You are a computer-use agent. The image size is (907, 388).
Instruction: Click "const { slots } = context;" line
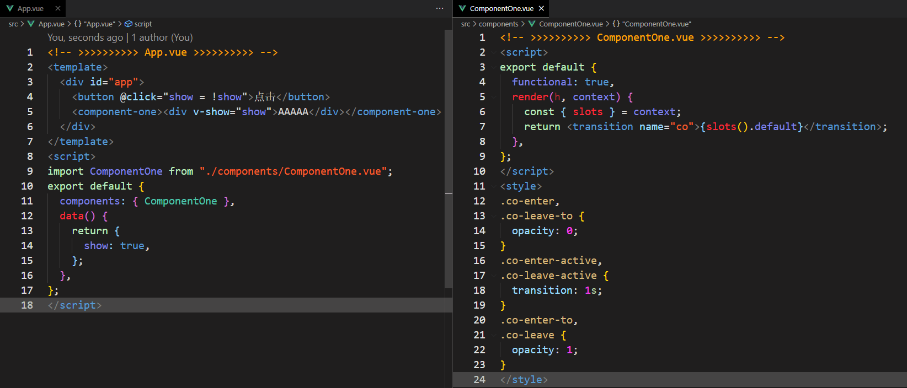[602, 112]
